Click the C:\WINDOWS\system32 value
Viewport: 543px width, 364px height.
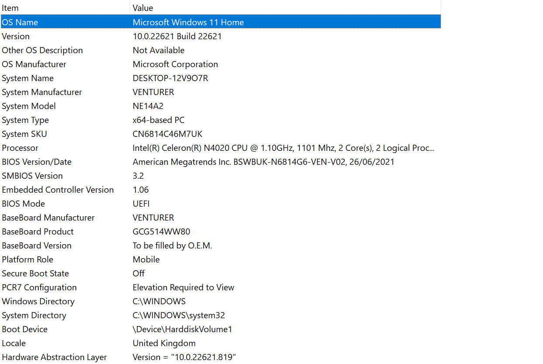[x=179, y=315]
